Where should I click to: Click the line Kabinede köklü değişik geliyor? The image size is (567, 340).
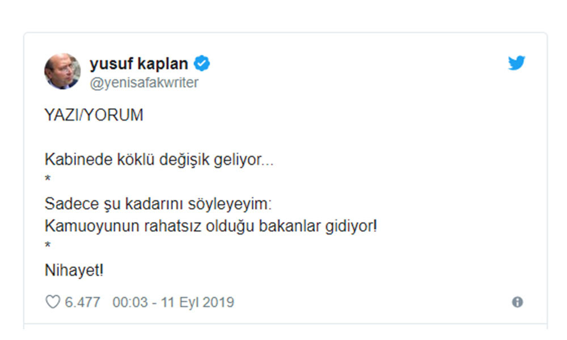pos(159,159)
